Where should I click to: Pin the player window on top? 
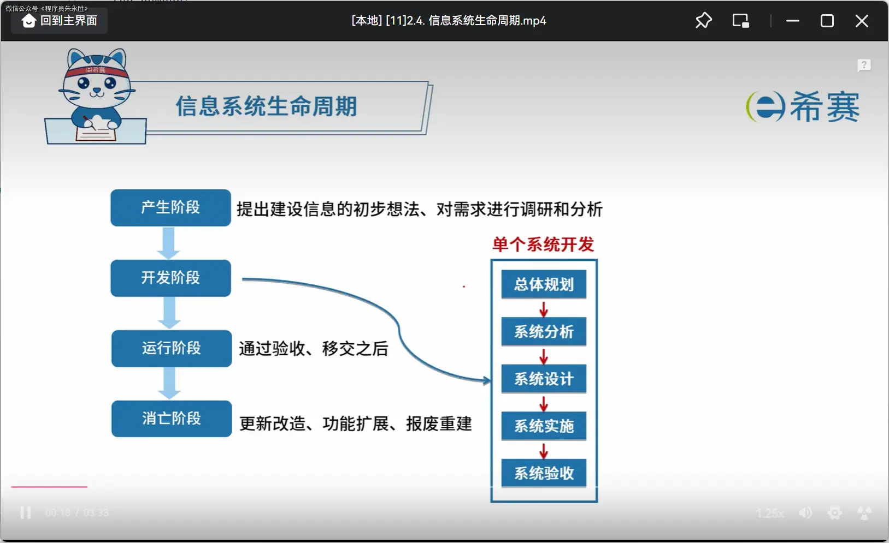pos(703,21)
